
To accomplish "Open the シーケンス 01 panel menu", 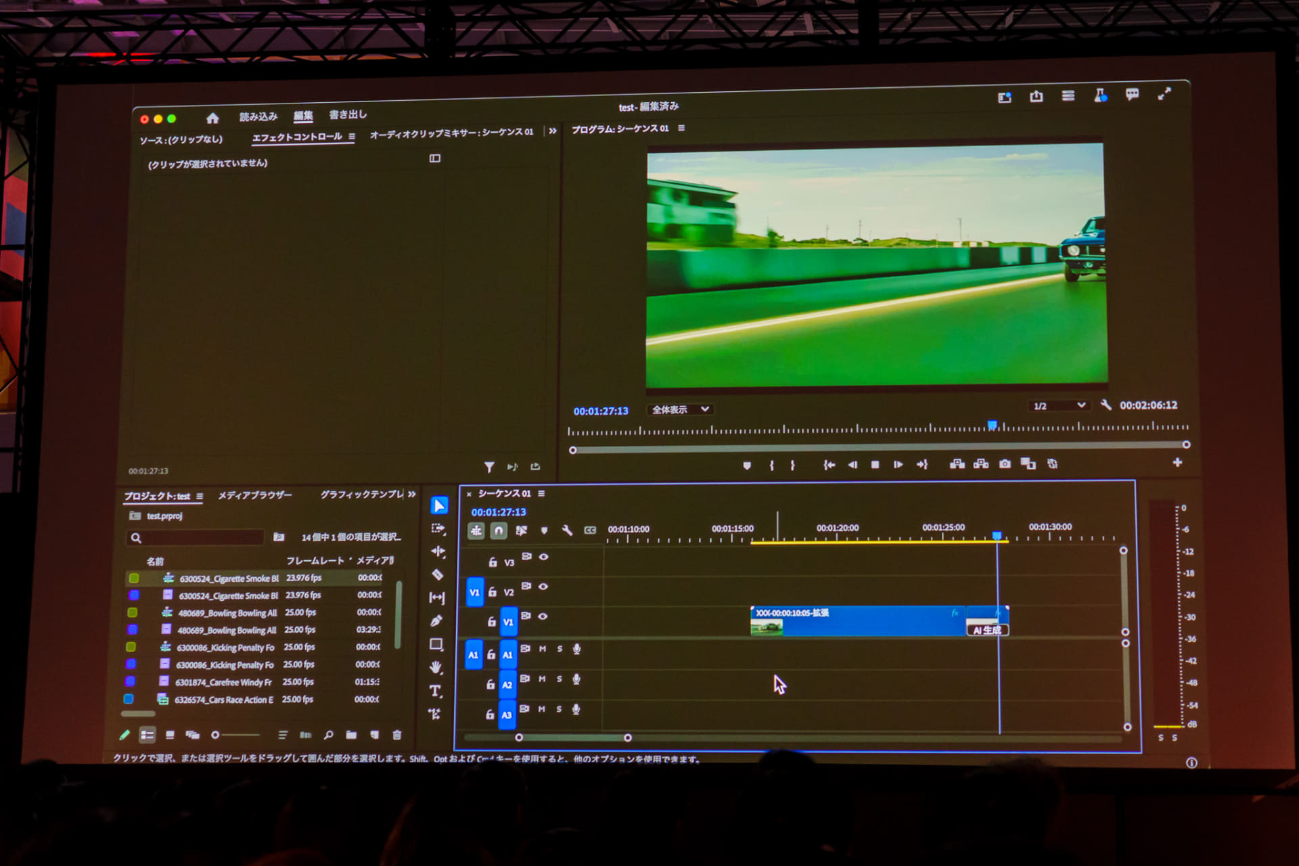I will click(541, 494).
